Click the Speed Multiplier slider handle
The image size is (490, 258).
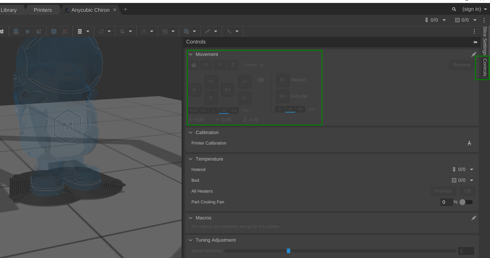coord(288,251)
